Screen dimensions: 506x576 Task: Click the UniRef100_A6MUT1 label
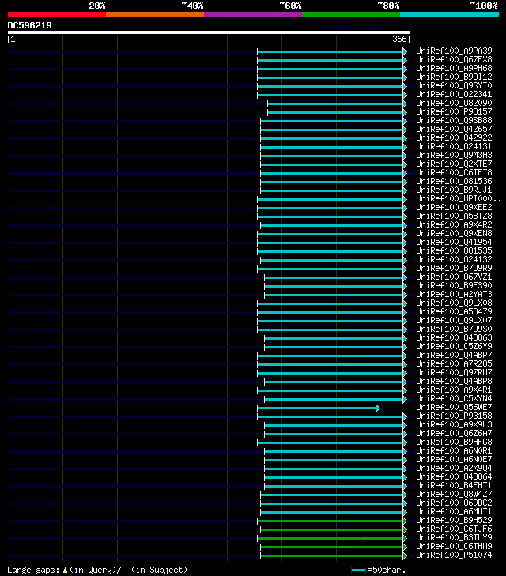tap(454, 512)
